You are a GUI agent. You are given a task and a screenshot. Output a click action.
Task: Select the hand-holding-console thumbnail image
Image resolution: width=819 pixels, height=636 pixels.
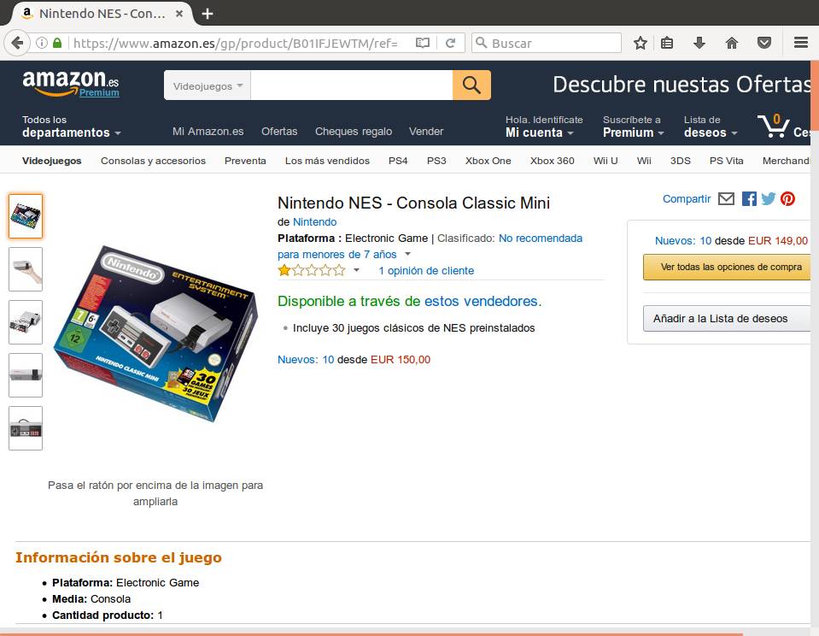point(26,269)
